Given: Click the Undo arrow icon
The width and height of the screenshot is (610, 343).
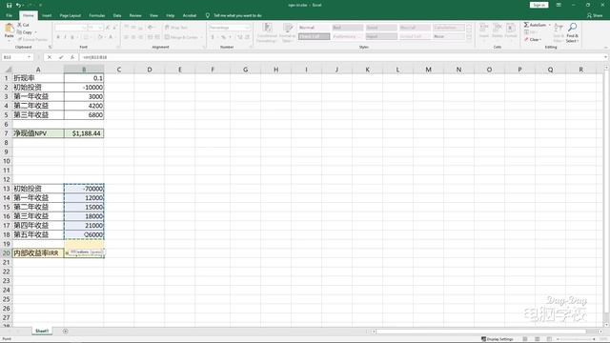Looking at the screenshot, I should coord(18,5).
